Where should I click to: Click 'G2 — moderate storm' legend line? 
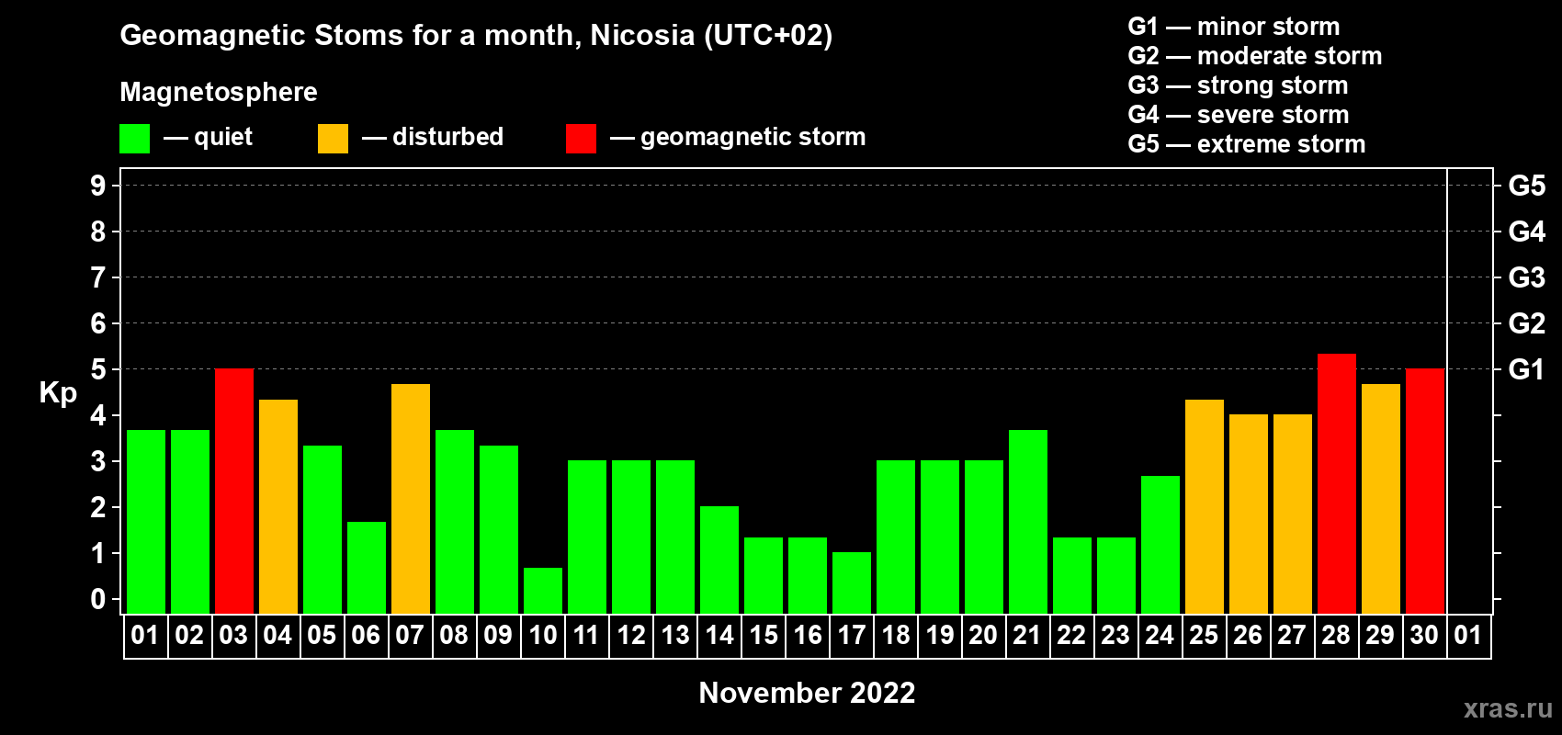click(1255, 56)
